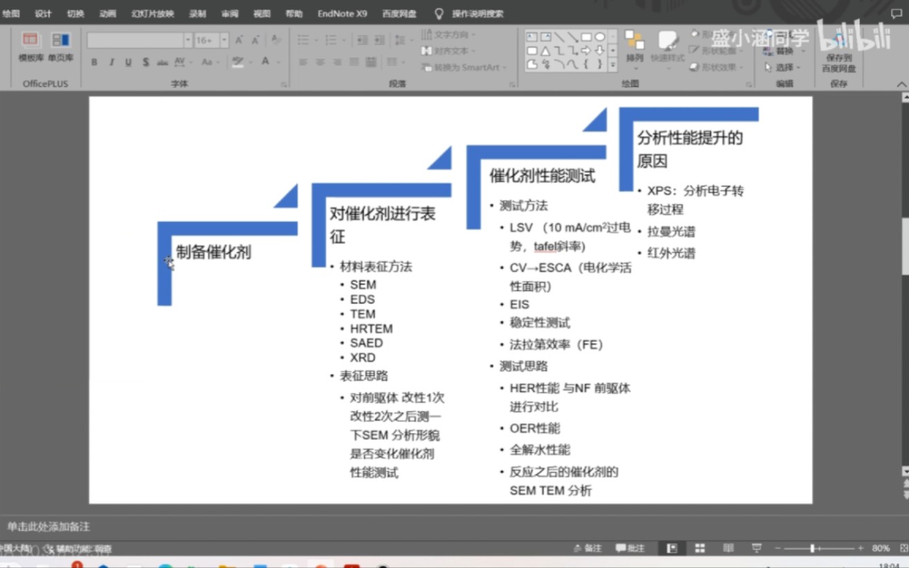909x568 pixels.
Task: Toggle italic formatting
Action: point(111,62)
